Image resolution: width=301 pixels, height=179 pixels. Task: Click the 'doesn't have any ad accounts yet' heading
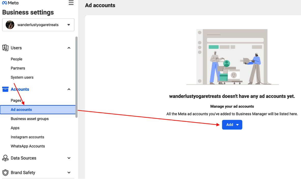[x=232, y=96]
